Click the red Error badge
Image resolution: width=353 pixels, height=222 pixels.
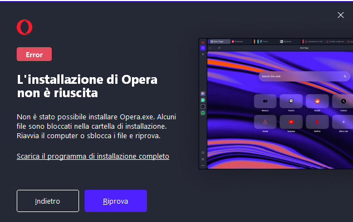[34, 54]
